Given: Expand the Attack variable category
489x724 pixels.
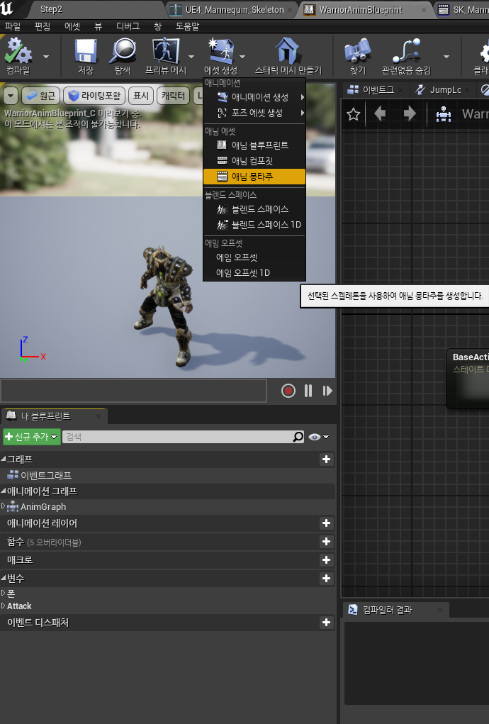Looking at the screenshot, I should click(4, 606).
